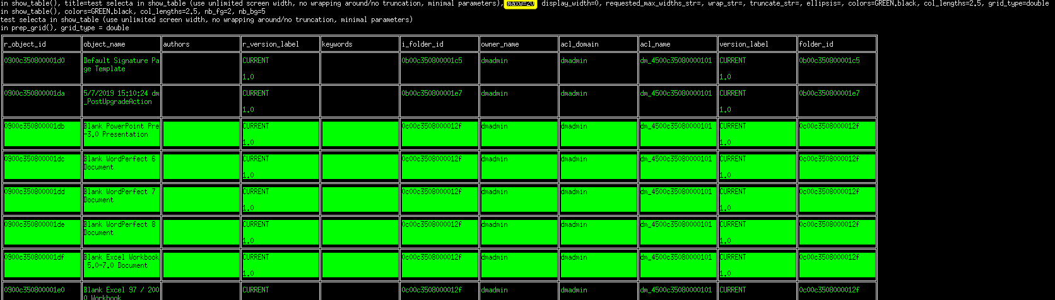This screenshot has height=300, width=1055.
Task: Click the _PostUpgradeAction object name cell
Action: [122, 101]
